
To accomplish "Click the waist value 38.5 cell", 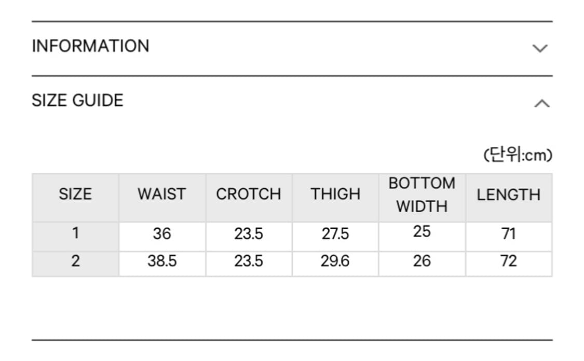I will (162, 264).
